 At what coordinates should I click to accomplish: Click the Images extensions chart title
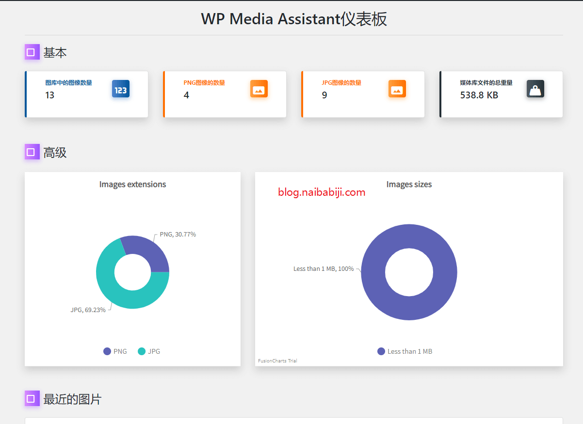tap(132, 184)
